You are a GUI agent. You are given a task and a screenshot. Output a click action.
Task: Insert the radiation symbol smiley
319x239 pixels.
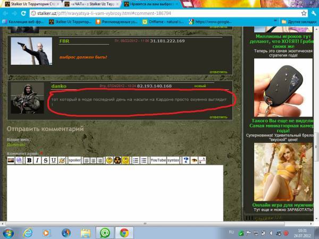tap(117, 160)
